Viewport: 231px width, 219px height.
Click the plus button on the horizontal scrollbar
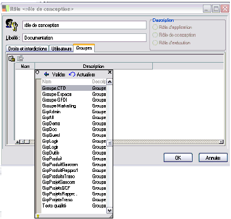click(x=17, y=142)
